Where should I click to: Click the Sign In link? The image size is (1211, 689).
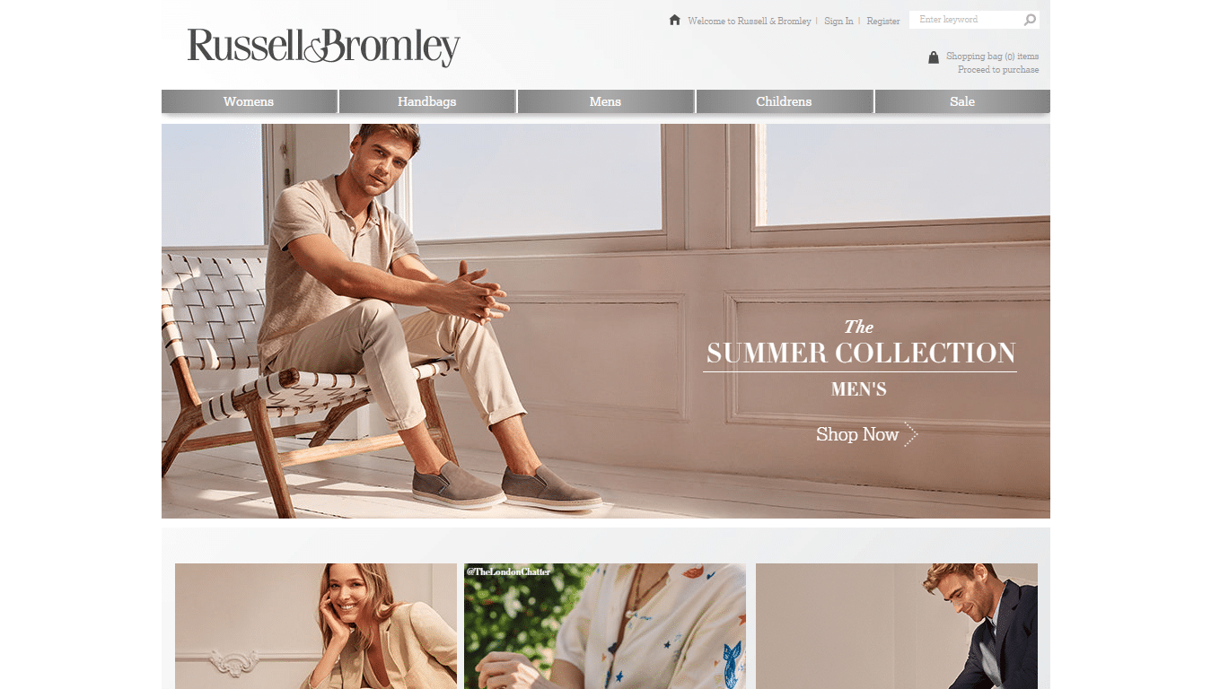click(x=838, y=21)
